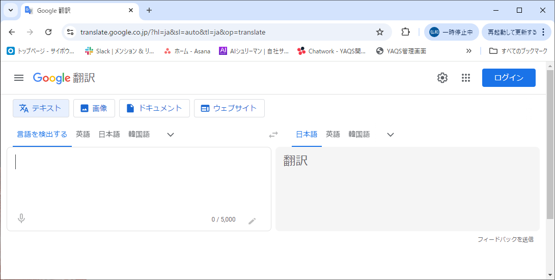Click the Google logo

tap(51, 78)
